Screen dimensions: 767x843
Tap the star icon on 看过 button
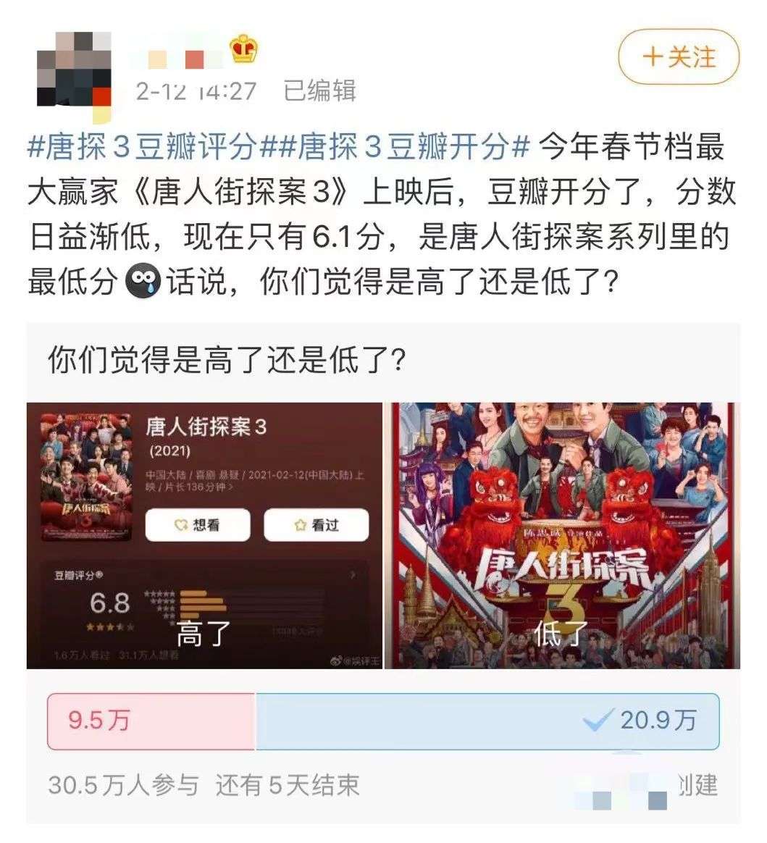pyautogui.click(x=301, y=525)
